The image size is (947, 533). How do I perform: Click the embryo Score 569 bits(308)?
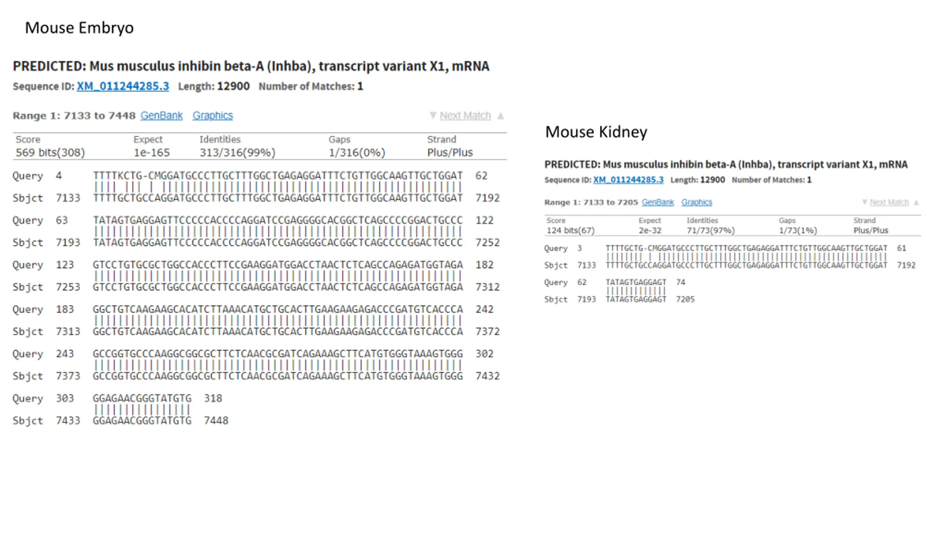pyautogui.click(x=50, y=152)
